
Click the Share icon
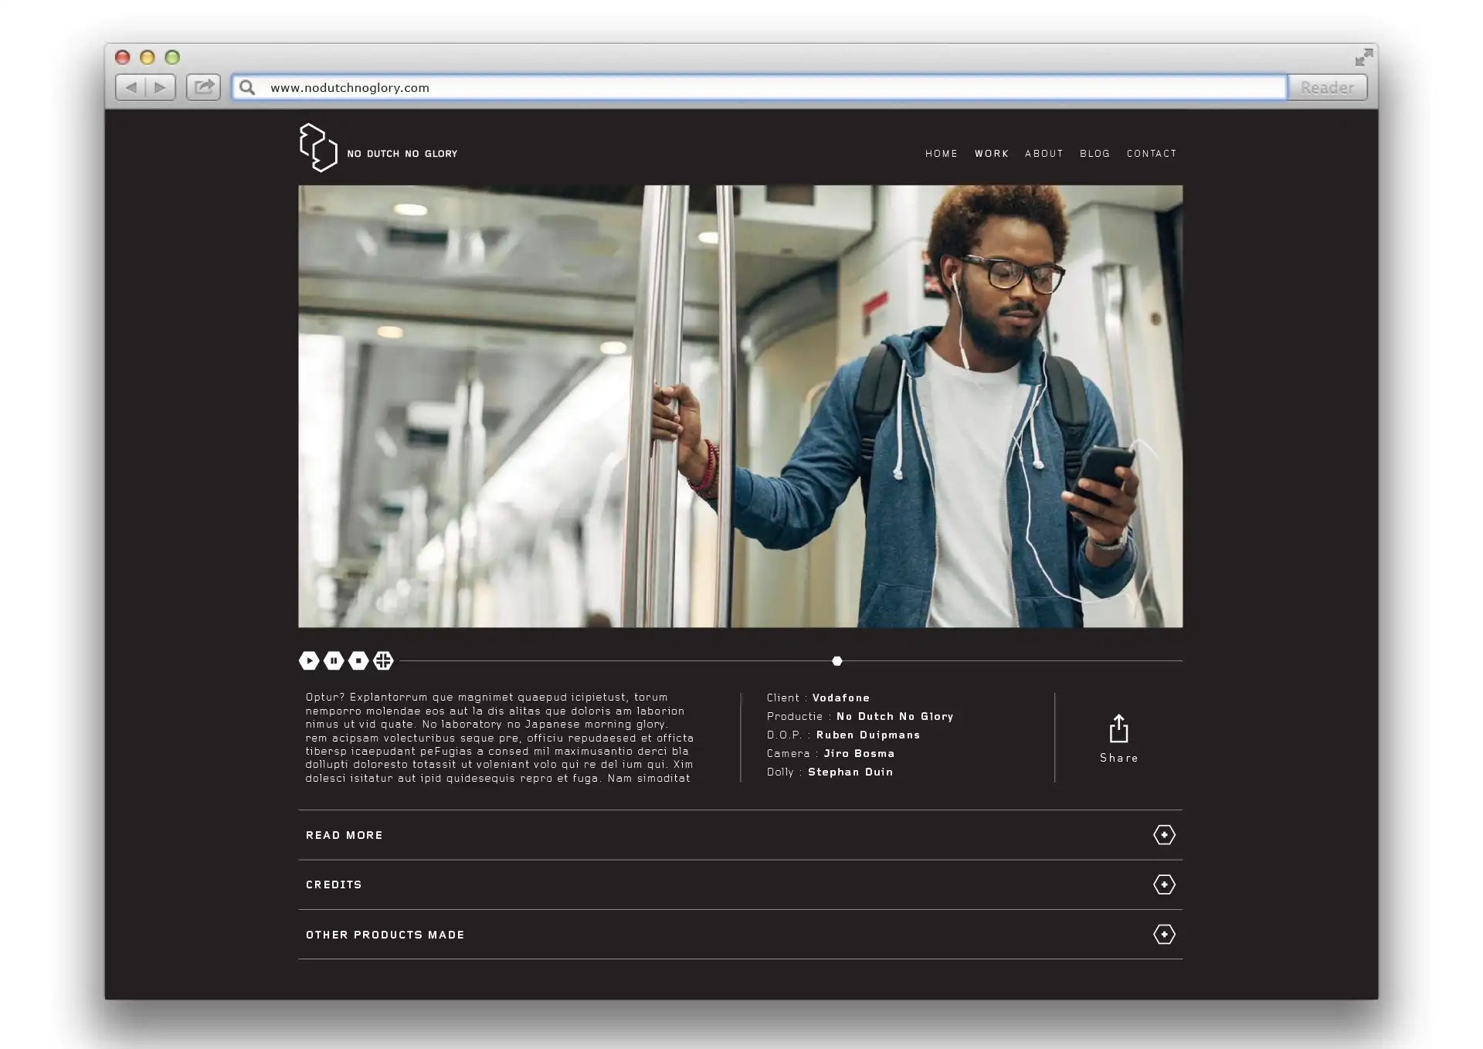(x=1118, y=729)
